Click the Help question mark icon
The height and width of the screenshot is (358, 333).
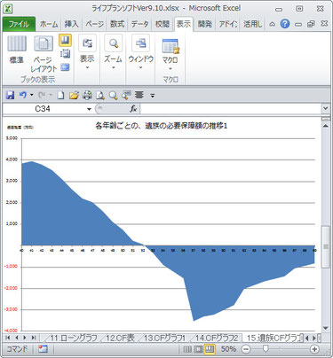284,24
